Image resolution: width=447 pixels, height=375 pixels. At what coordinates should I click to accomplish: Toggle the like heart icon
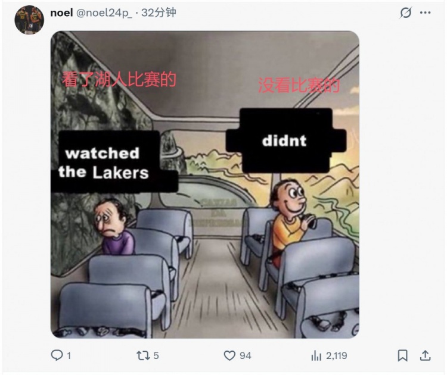(229, 355)
